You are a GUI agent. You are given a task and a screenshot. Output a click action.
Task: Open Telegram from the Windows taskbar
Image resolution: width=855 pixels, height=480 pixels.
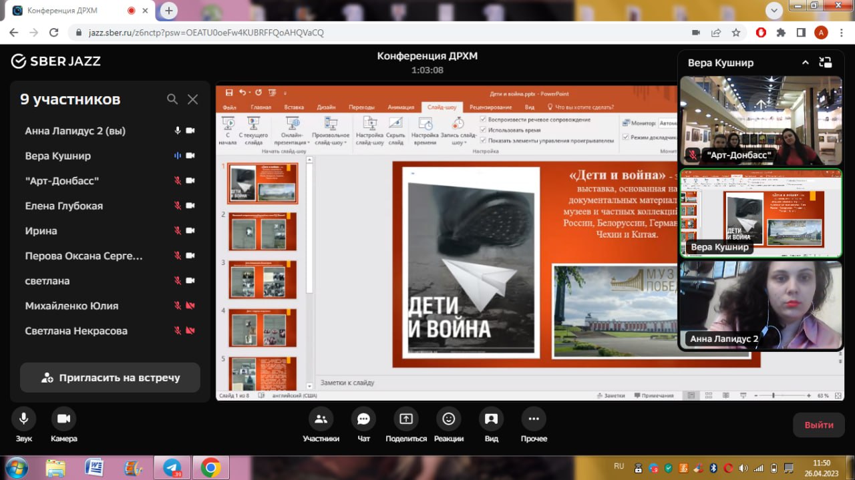tap(172, 467)
